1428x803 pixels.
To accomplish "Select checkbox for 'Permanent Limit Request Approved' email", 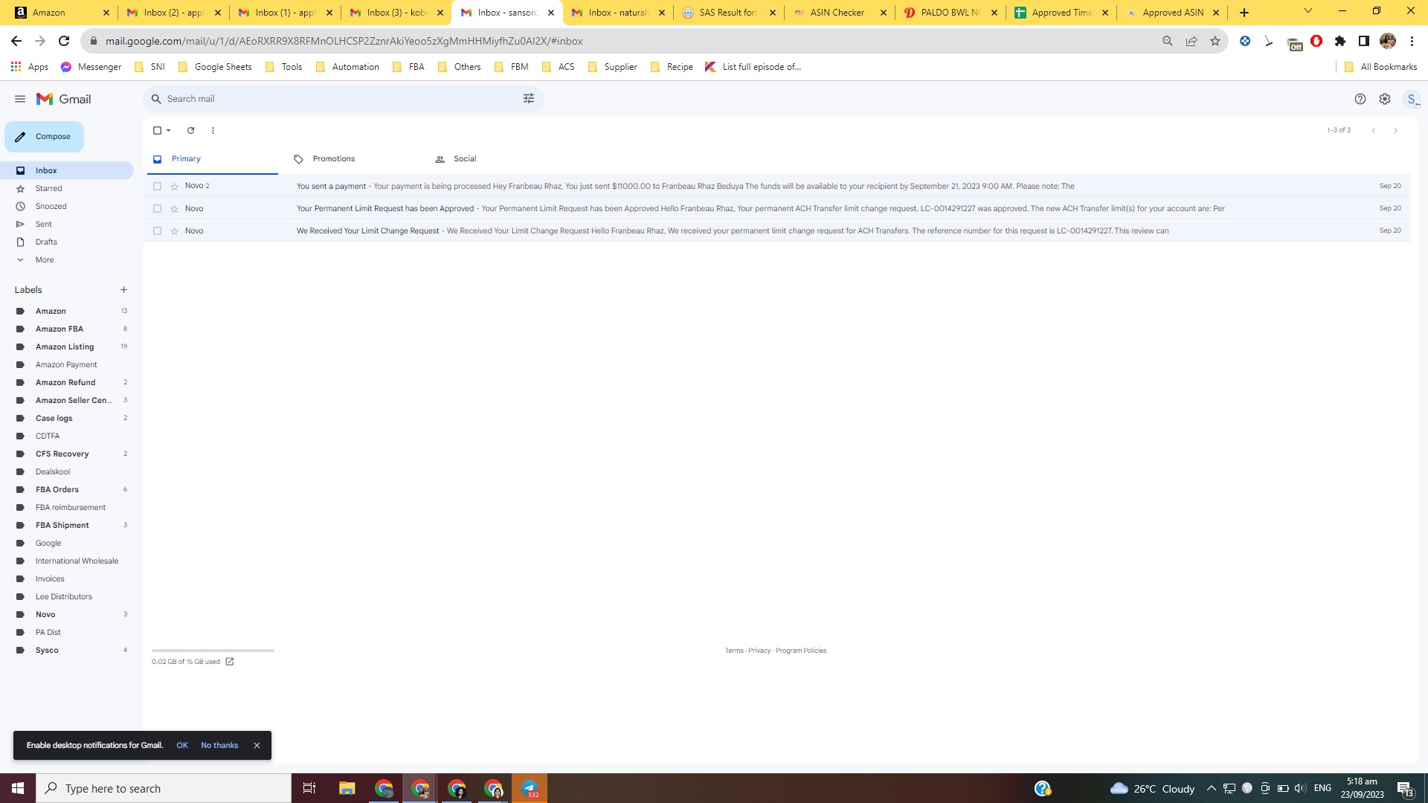I will 157,208.
